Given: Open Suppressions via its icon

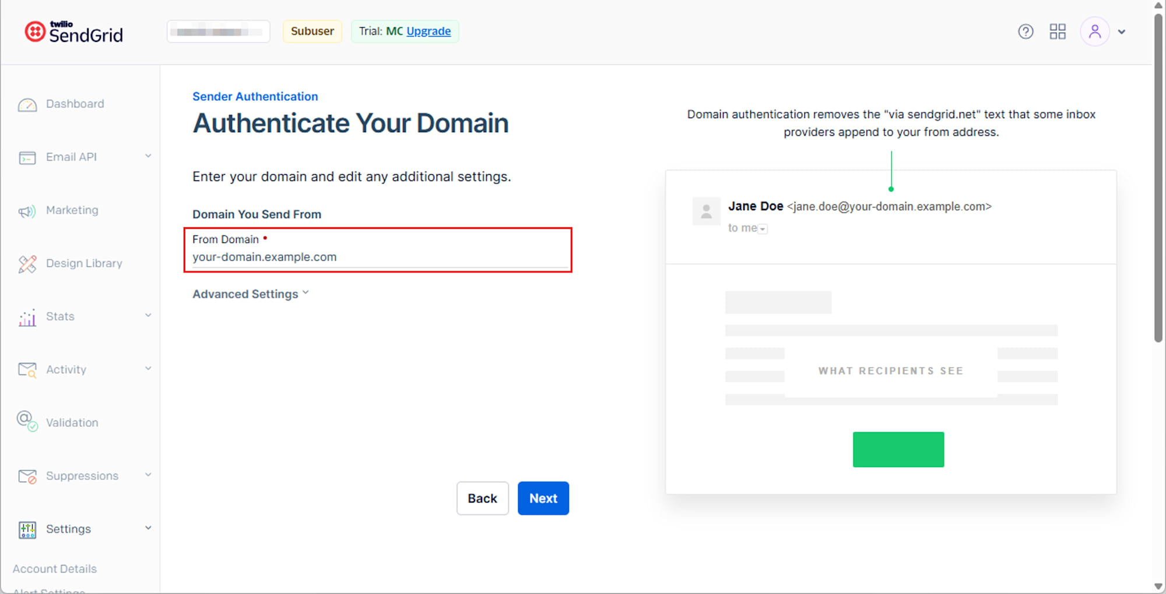Looking at the screenshot, I should coord(27,475).
